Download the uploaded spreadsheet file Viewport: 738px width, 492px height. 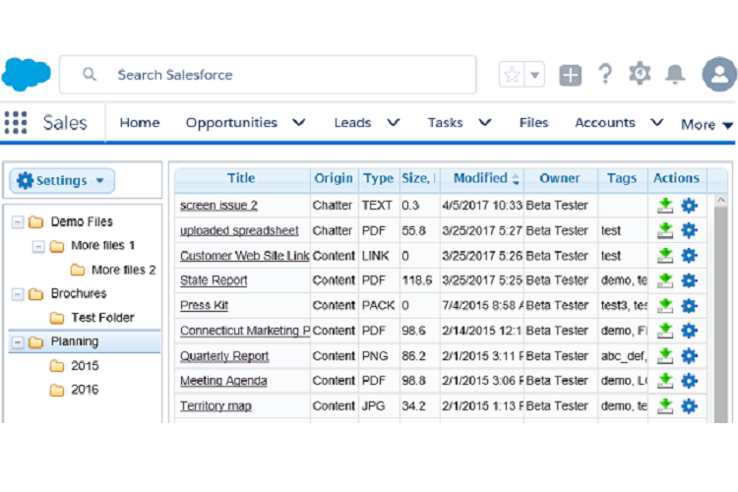point(665,230)
